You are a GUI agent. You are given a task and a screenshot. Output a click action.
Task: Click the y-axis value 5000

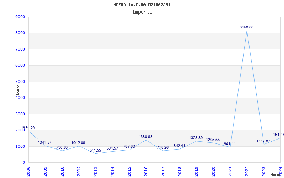coord(20,82)
